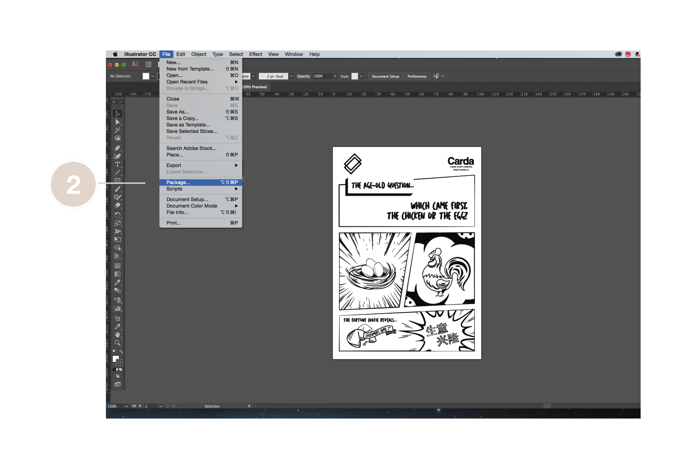Image resolution: width=691 pixels, height=469 pixels.
Task: Select the Zoom tool in toolbox
Action: click(x=117, y=343)
